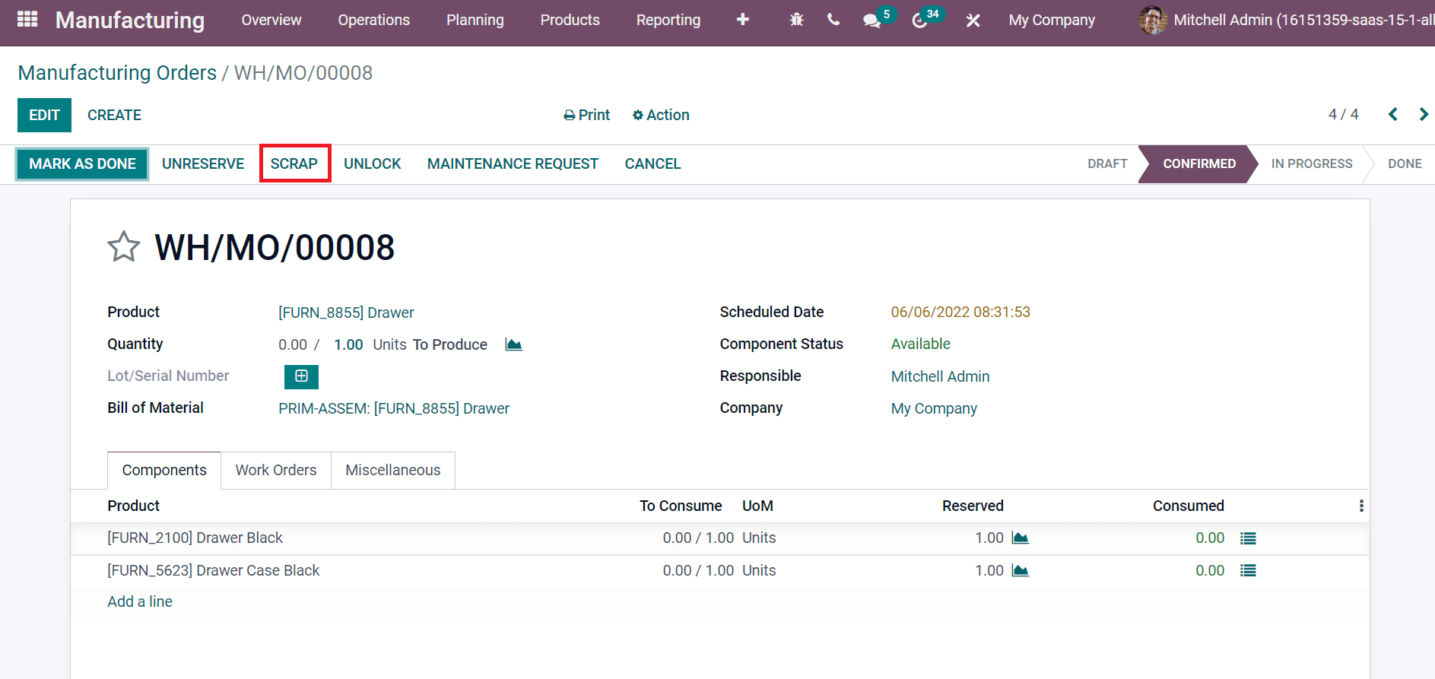
Task: Toggle the favorite star for WH/MO/00008
Action: (x=123, y=247)
